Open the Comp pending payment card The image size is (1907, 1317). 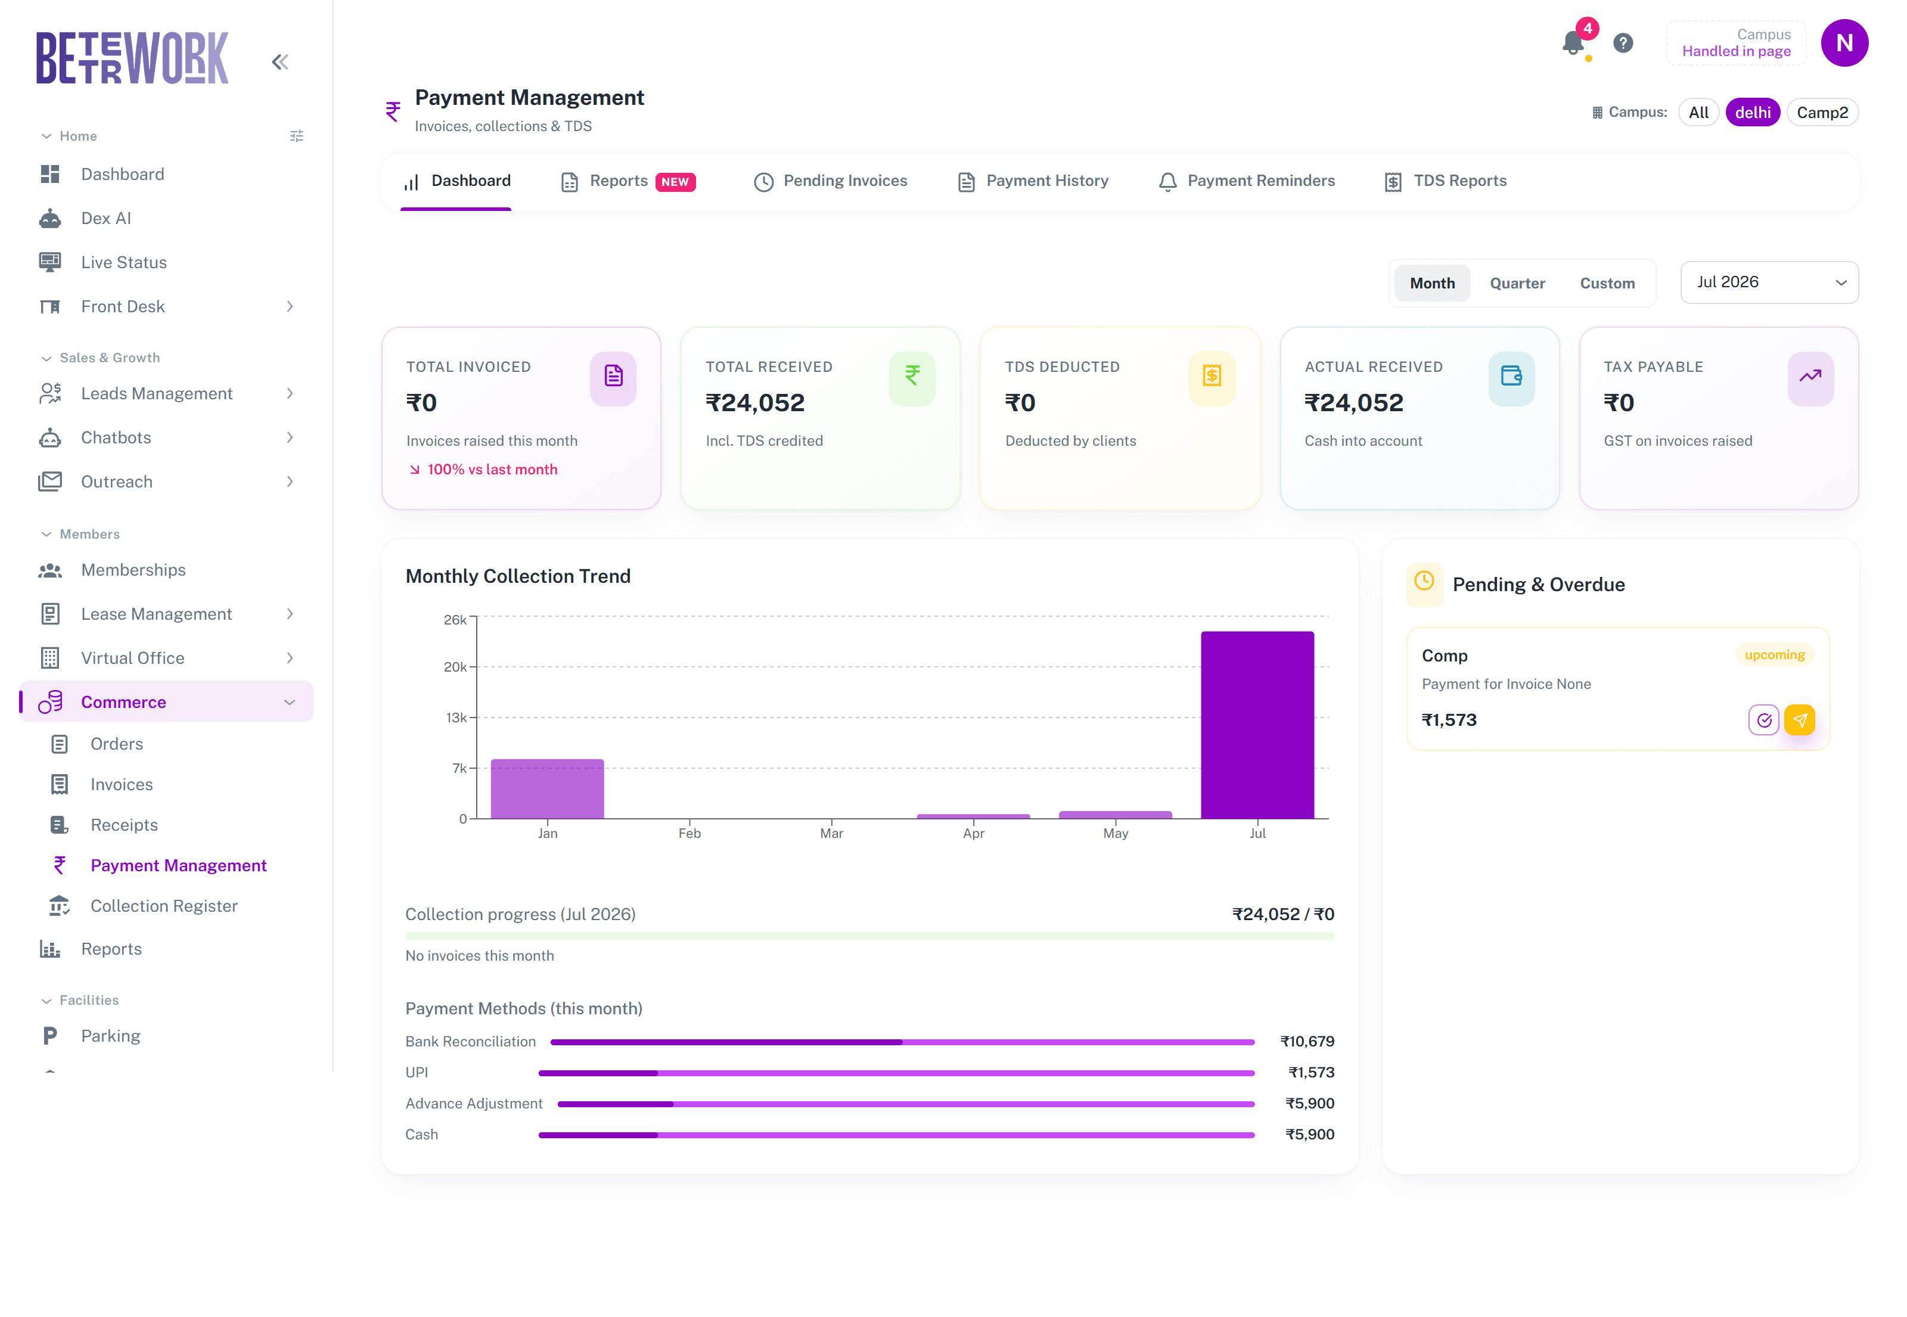pos(1617,689)
